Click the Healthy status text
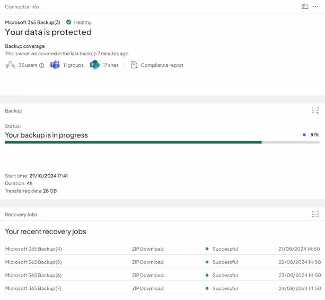This screenshot has width=325, height=300. coord(83,22)
